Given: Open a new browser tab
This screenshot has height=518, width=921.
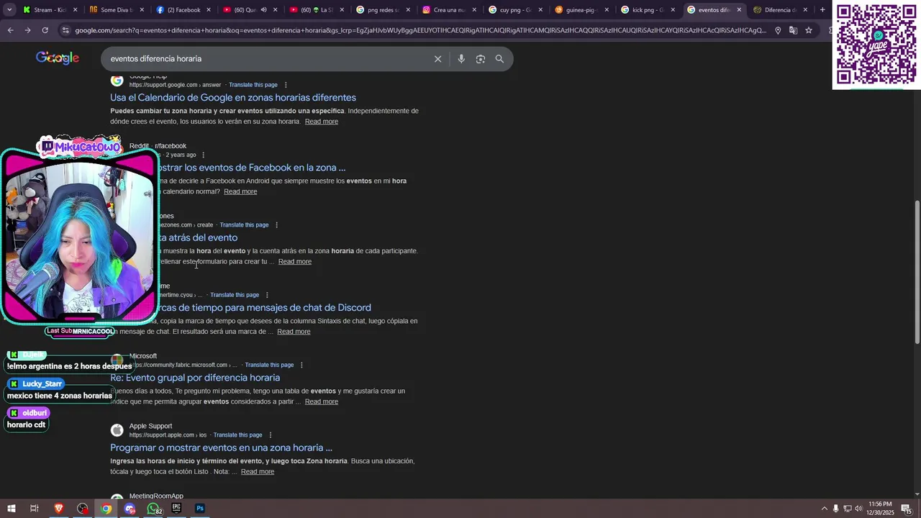Looking at the screenshot, I should pyautogui.click(x=822, y=10).
